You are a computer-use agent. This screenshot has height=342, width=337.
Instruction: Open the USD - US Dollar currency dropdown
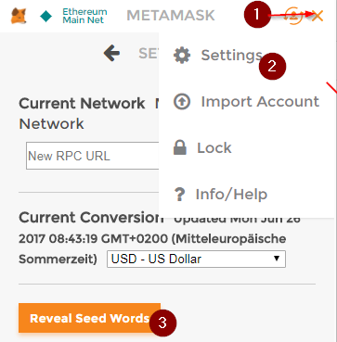pos(196,259)
